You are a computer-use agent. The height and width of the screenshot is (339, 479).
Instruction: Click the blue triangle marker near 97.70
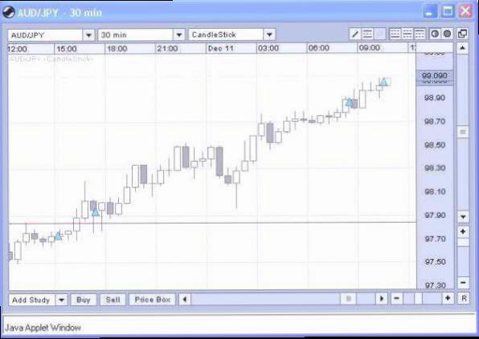click(58, 236)
